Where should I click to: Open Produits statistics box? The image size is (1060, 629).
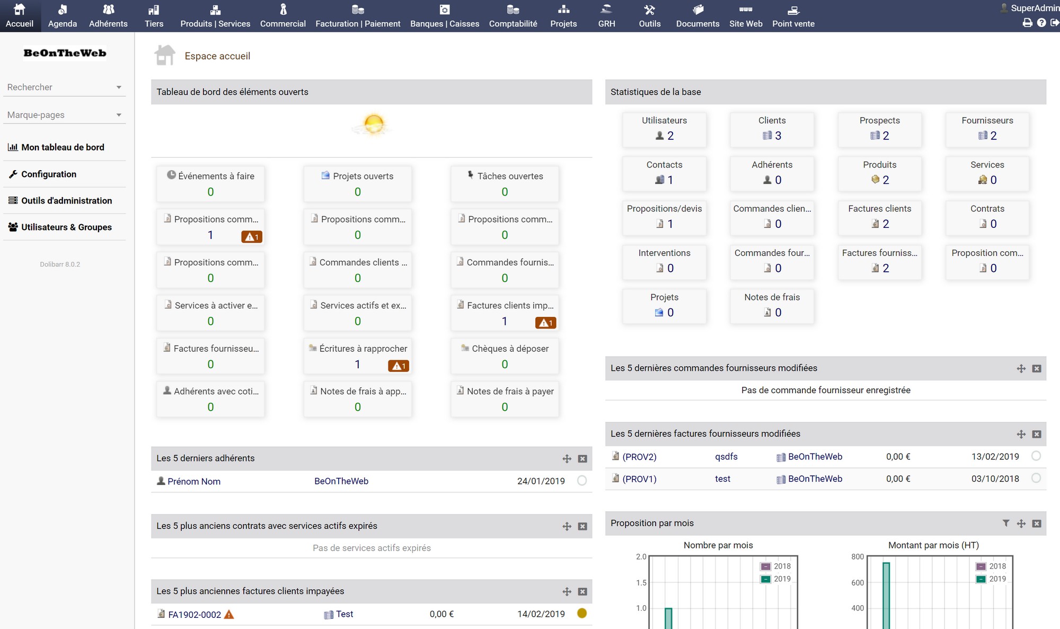880,173
